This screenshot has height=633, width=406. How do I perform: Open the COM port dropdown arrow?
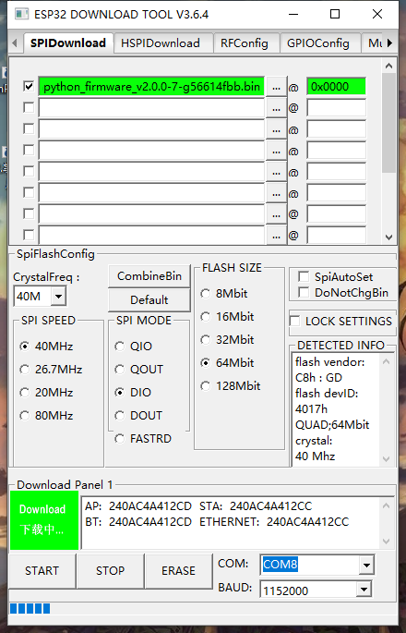click(366, 565)
